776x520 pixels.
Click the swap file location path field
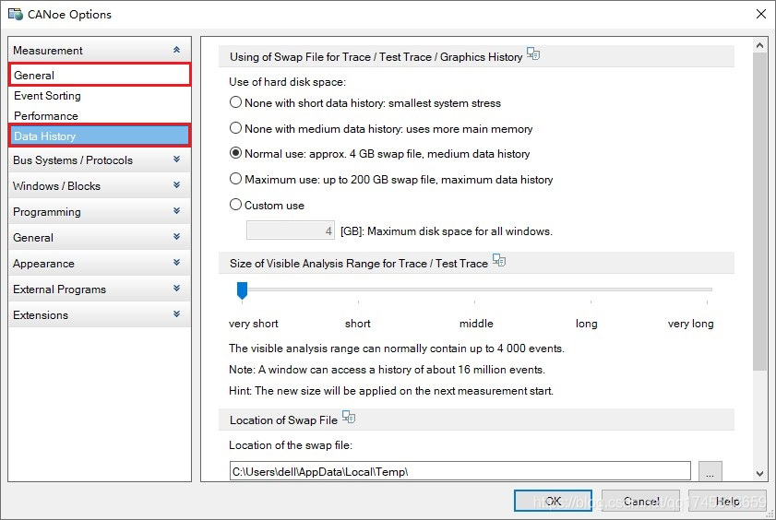(x=460, y=471)
